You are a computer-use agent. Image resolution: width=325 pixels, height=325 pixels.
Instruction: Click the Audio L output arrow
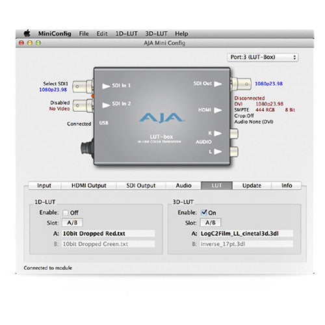tap(218, 151)
